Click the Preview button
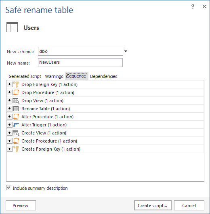 tap(21, 206)
